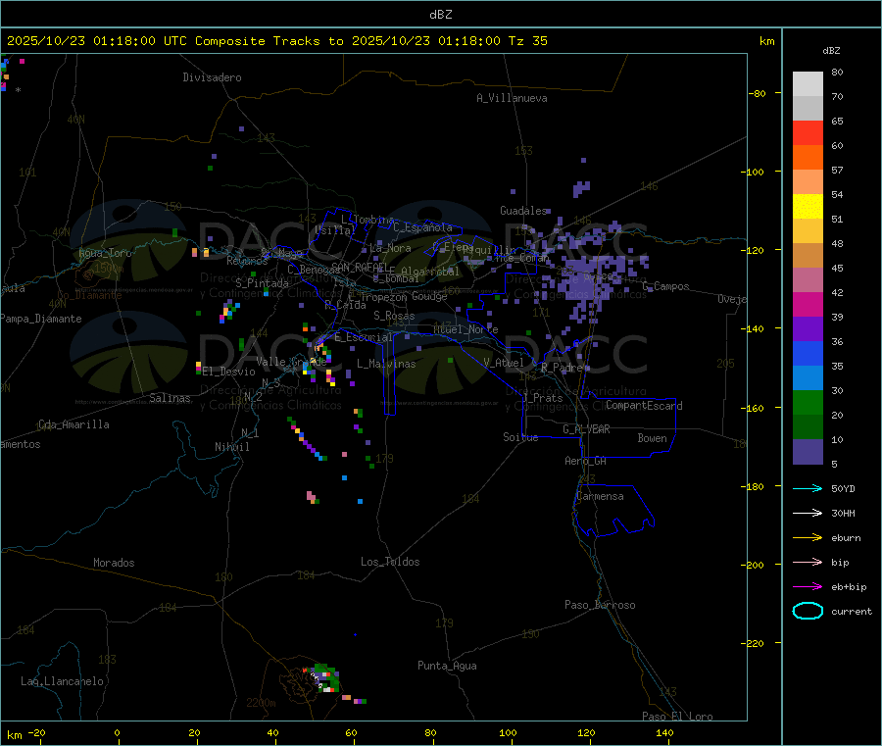Click the Soitue map label
This screenshot has height=746, width=882.
(x=520, y=437)
